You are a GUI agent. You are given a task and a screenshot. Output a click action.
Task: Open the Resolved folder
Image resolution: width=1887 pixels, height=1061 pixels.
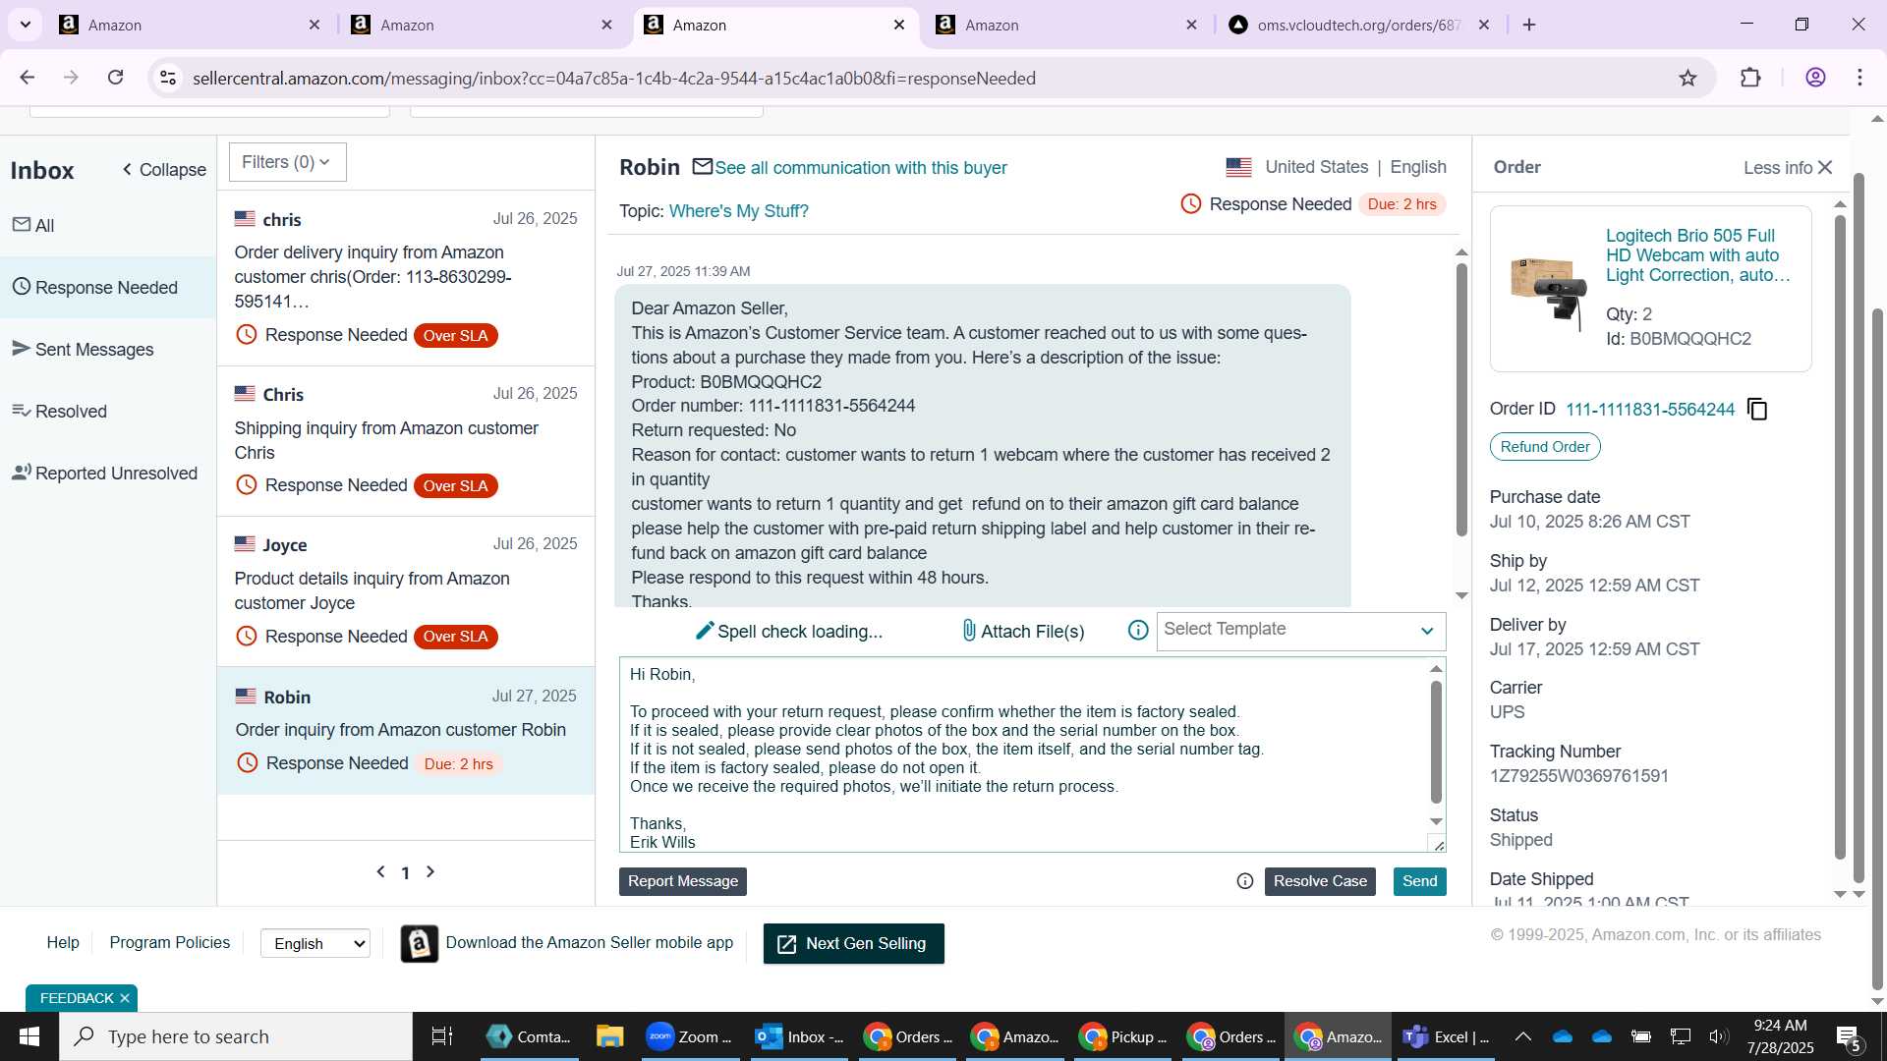[x=108, y=411]
